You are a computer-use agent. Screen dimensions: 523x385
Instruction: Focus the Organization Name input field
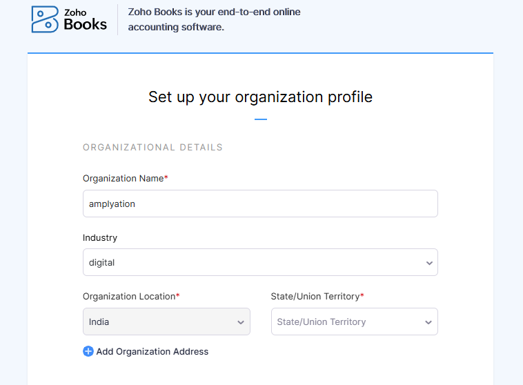click(x=259, y=204)
